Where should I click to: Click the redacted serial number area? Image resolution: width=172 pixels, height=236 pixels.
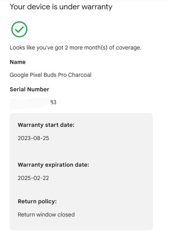pos(30,103)
